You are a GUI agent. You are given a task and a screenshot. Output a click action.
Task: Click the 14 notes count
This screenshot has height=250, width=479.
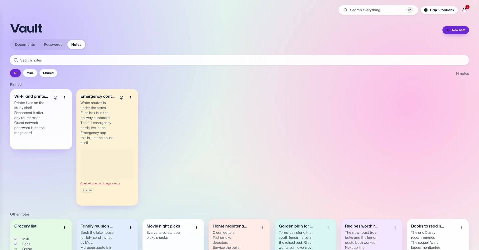point(462,73)
